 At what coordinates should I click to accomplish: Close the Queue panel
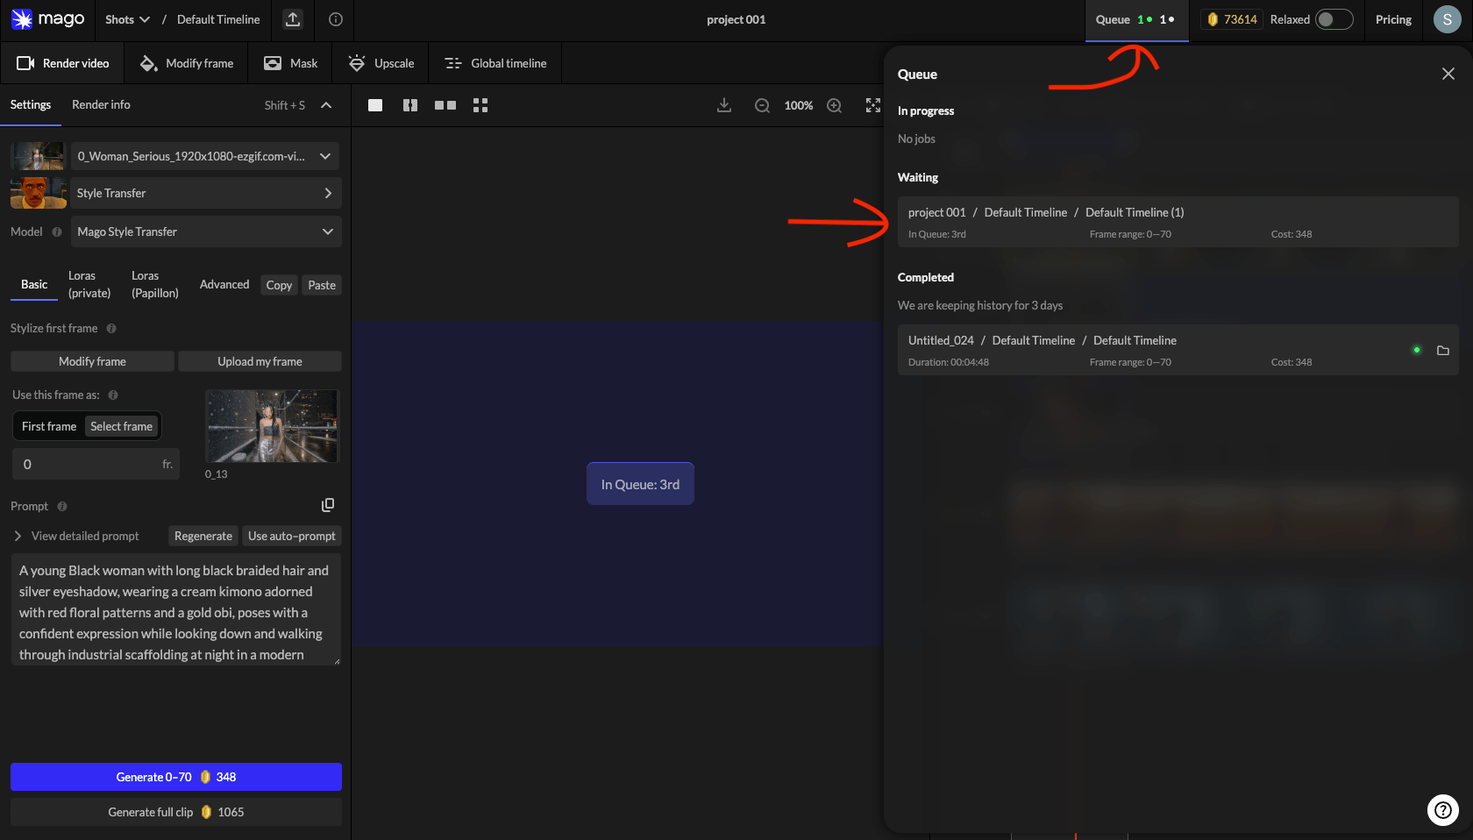[1448, 74]
